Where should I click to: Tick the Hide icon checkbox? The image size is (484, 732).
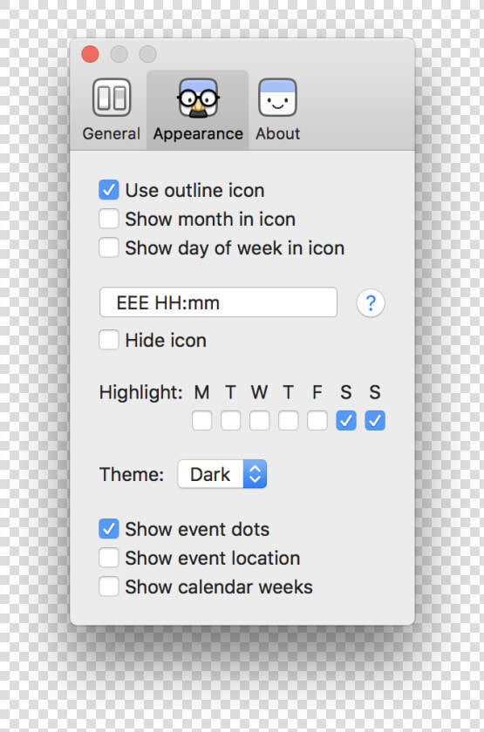click(x=109, y=340)
